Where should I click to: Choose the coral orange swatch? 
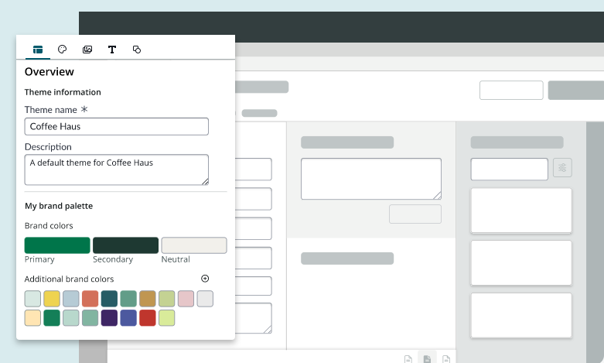click(90, 299)
